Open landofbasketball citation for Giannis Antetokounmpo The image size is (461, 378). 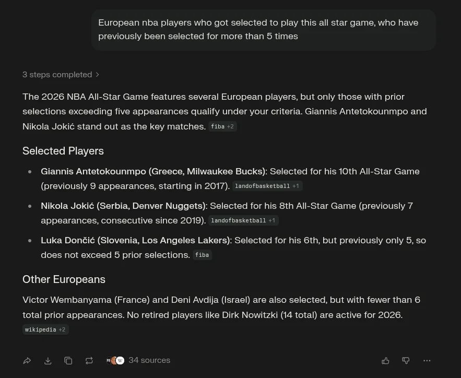pos(267,186)
